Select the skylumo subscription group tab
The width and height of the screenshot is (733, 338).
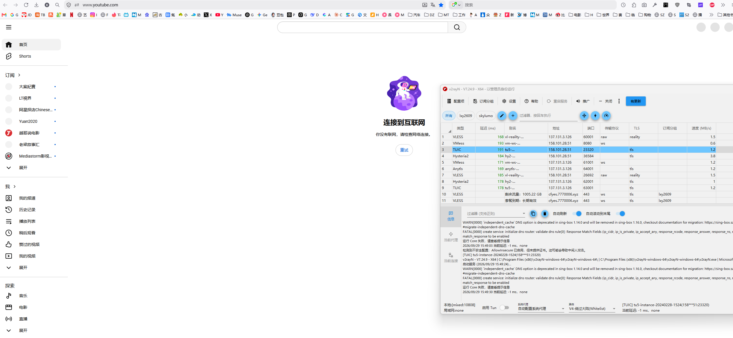pos(486,116)
